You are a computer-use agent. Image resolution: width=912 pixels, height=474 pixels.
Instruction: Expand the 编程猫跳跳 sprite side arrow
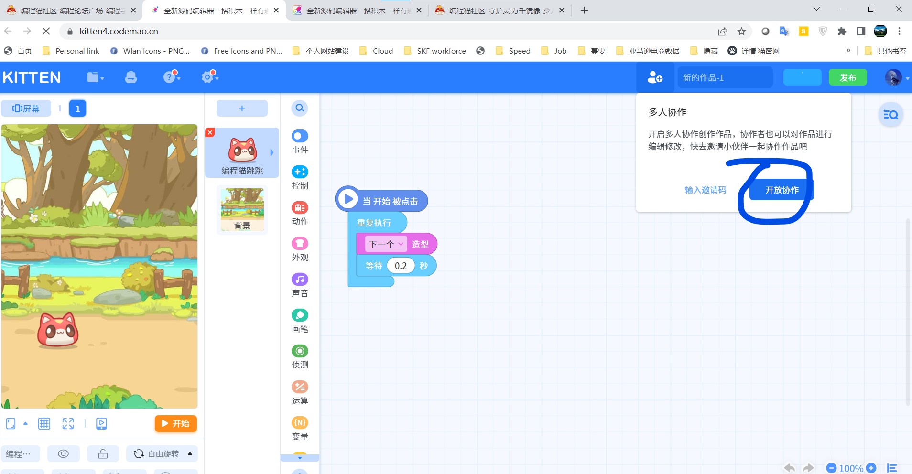271,152
